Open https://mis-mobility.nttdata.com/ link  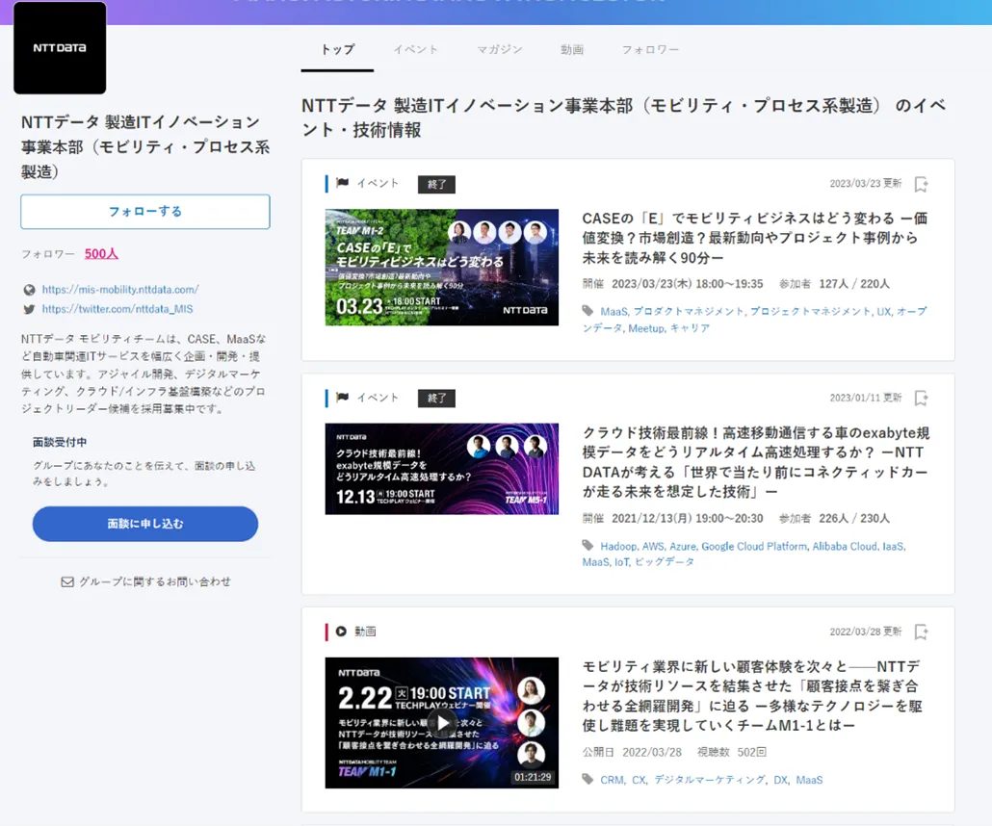coord(120,290)
